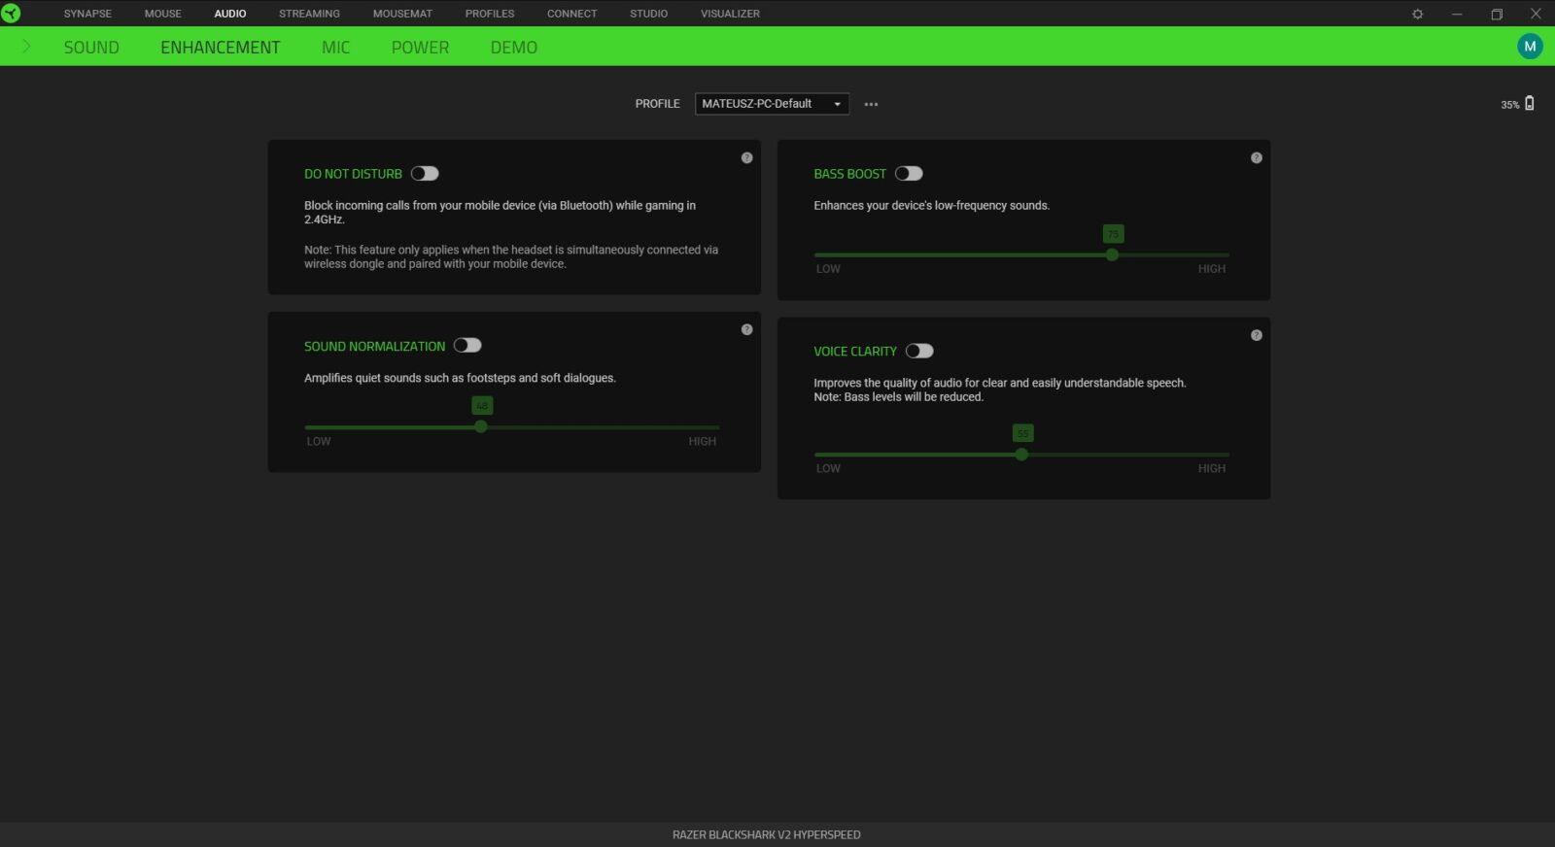
Task: Open profile options three-dot menu
Action: [871, 104]
